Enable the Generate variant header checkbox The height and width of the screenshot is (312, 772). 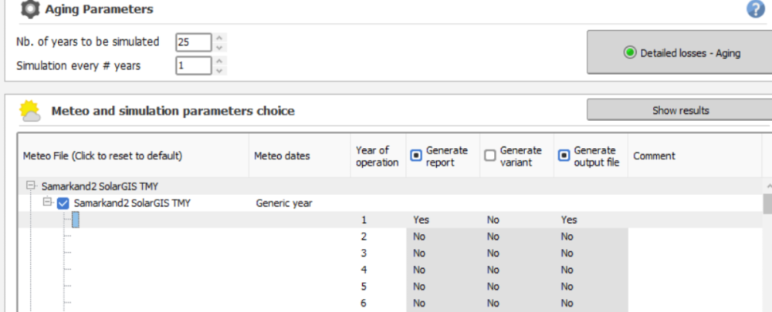(489, 156)
